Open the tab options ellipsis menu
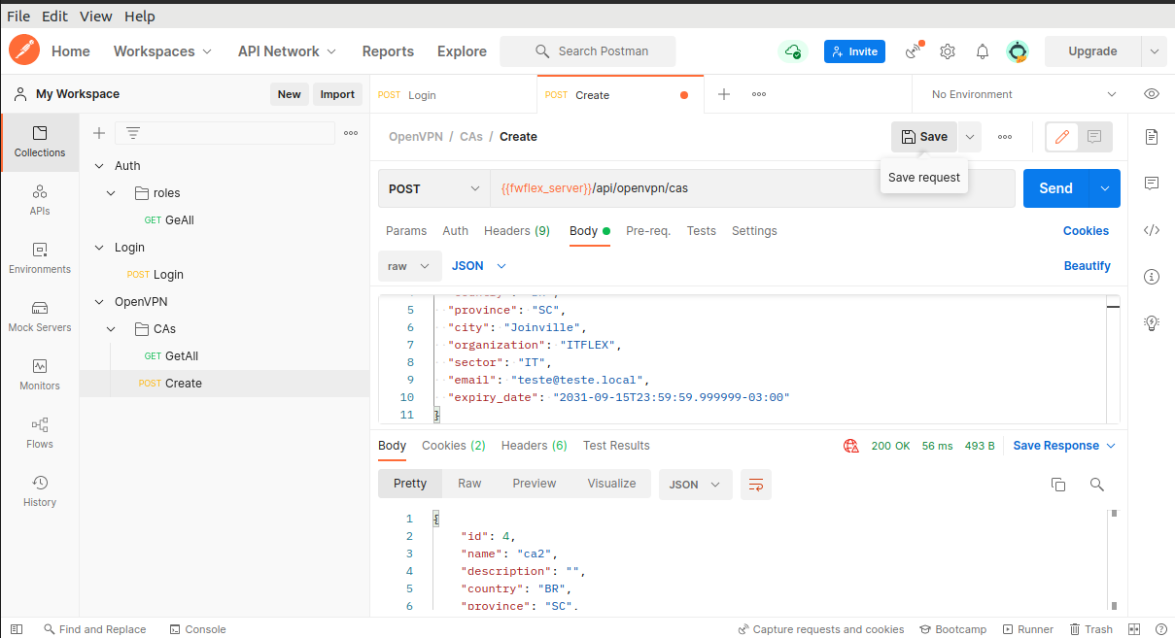 [759, 94]
